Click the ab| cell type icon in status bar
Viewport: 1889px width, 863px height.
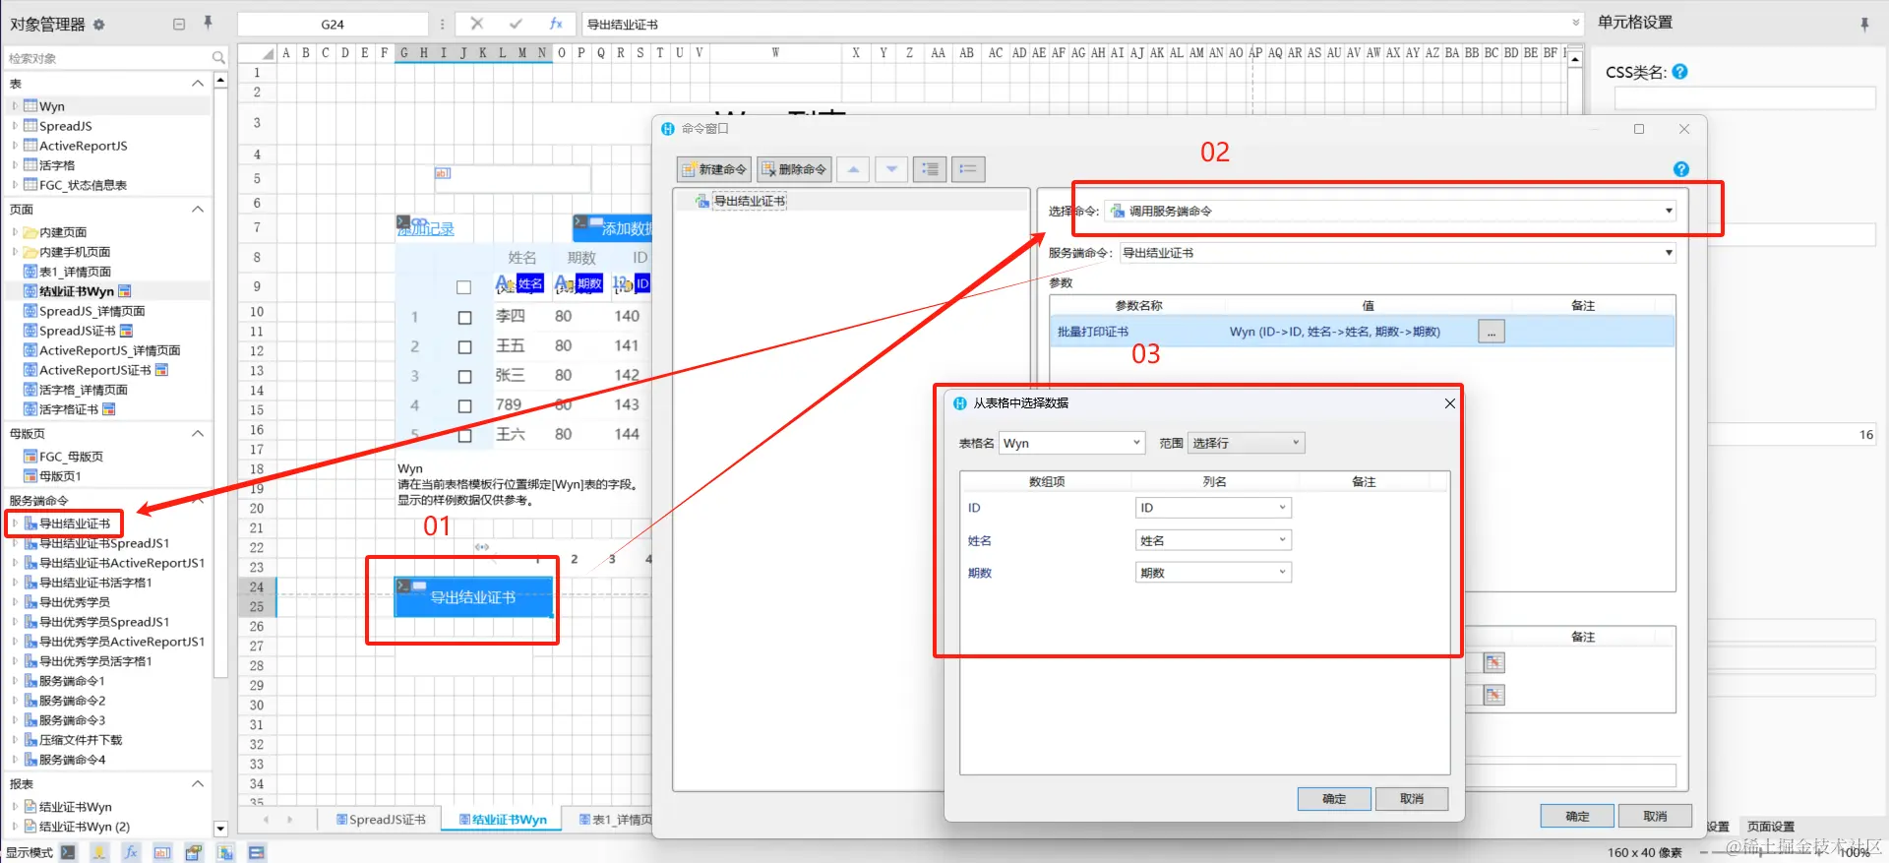coord(162,852)
